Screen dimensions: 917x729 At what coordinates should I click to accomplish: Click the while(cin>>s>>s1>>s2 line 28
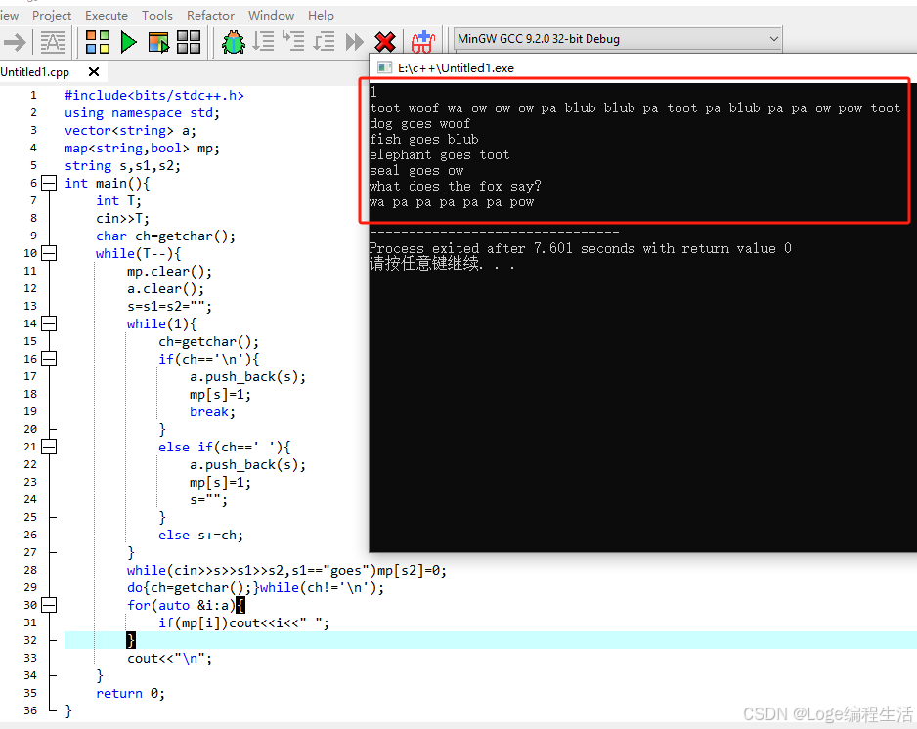point(286,570)
